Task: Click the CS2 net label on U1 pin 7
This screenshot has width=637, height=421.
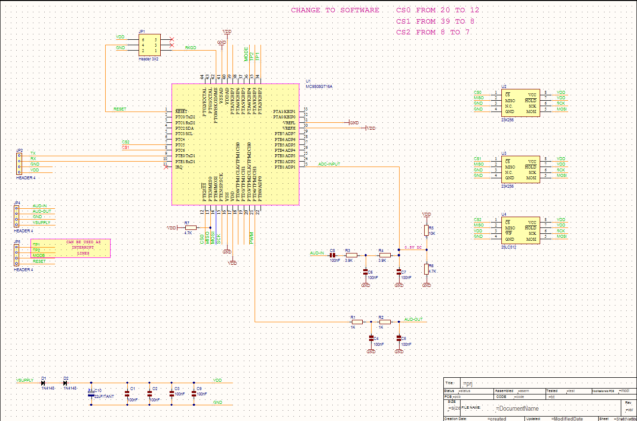Action: pos(125,142)
